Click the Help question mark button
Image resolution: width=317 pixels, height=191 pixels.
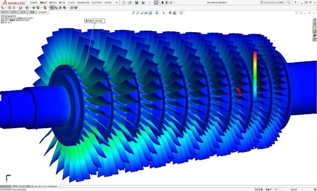click(x=295, y=3)
